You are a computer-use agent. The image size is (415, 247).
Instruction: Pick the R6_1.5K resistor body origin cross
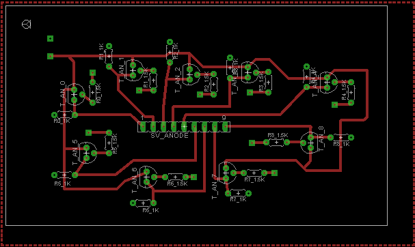pyautogui.click(x=175, y=177)
